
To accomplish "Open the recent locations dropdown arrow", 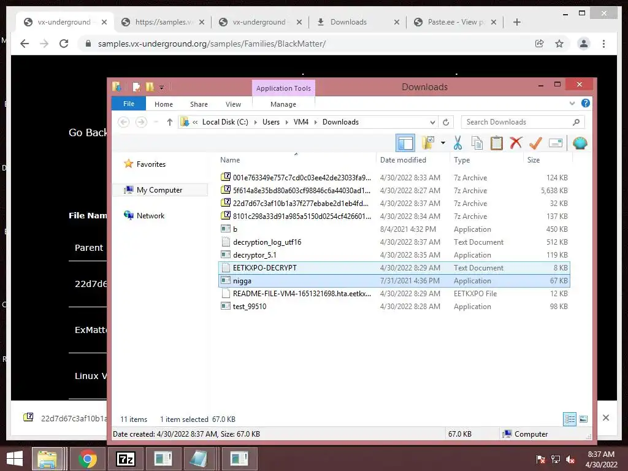I will point(156,122).
